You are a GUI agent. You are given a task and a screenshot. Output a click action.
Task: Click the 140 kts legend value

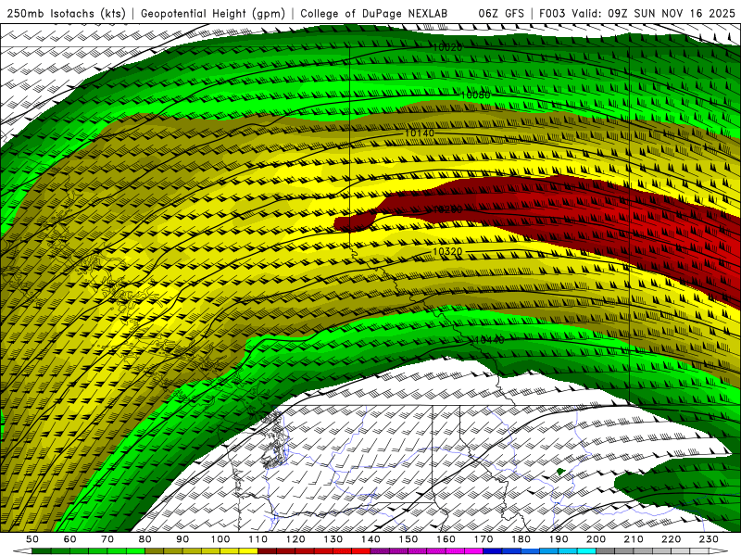point(370,539)
